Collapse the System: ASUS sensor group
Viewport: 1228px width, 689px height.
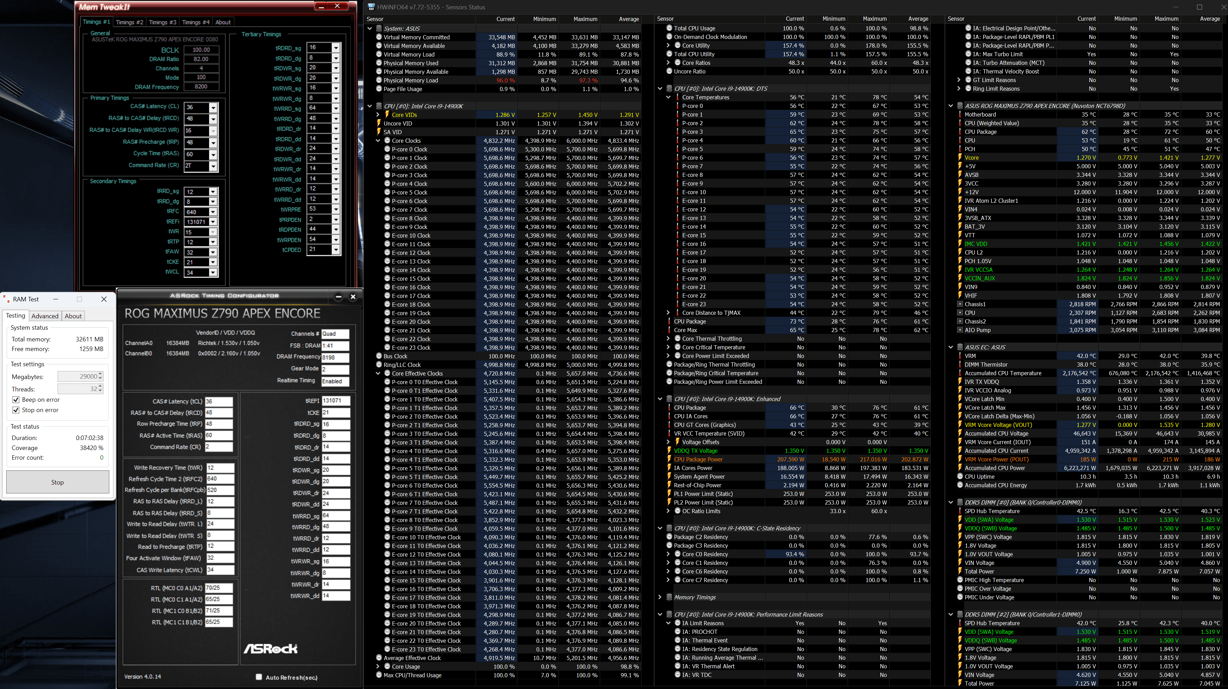[370, 29]
